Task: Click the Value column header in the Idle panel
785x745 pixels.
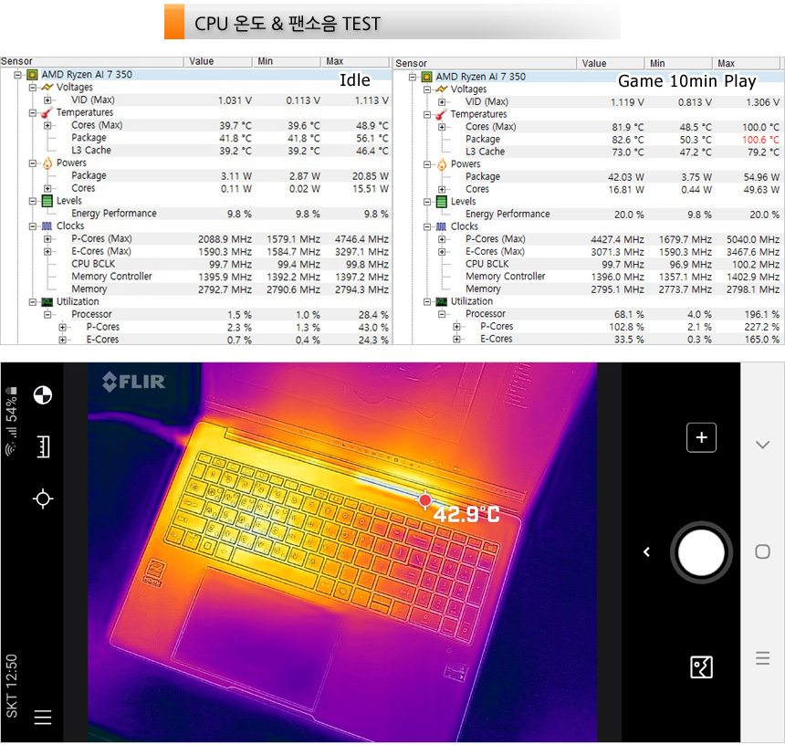Action: point(219,62)
